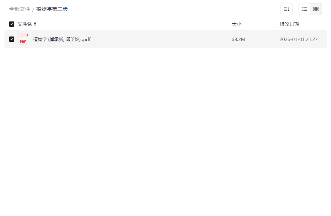Click the 植物学第二版 breadcrumb folder
The width and height of the screenshot is (331, 216).
tap(52, 9)
